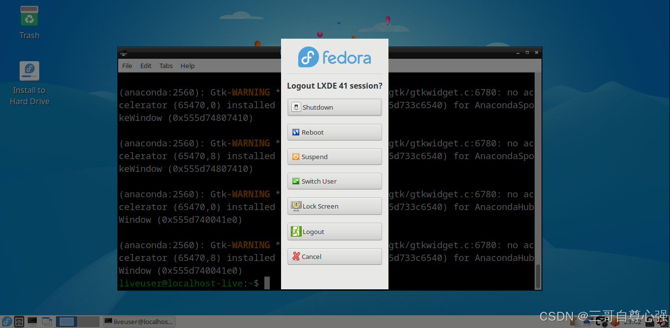670x328 pixels.
Task: Close the terminal window
Action: coord(537,52)
